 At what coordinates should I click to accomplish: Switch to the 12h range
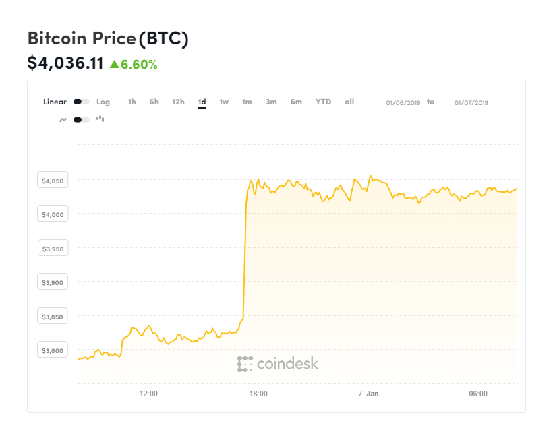178,102
